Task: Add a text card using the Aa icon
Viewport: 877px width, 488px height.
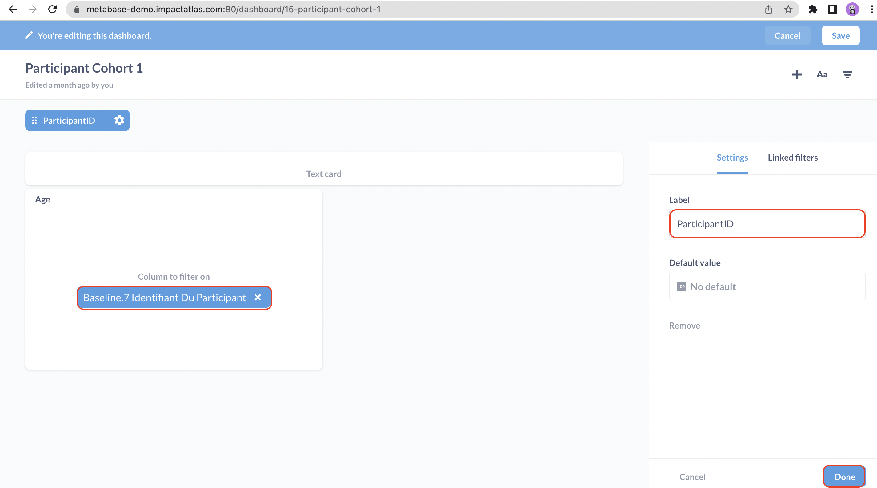Action: 822,74
